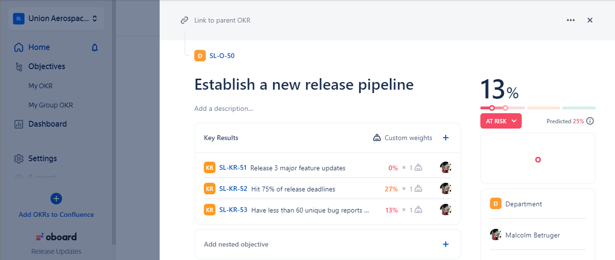Click the owner avatar on SL-KR-51 row
Screen dimensions: 615x260
(x=445, y=167)
